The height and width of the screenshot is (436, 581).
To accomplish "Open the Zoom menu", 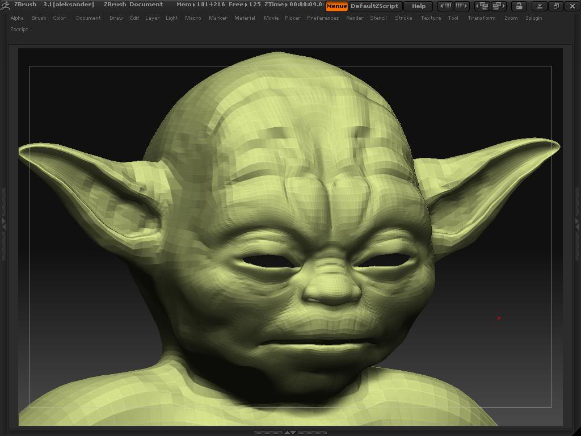I will (511, 18).
